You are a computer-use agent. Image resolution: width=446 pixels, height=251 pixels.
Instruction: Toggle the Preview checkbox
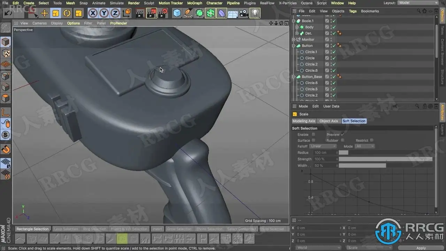point(343,134)
